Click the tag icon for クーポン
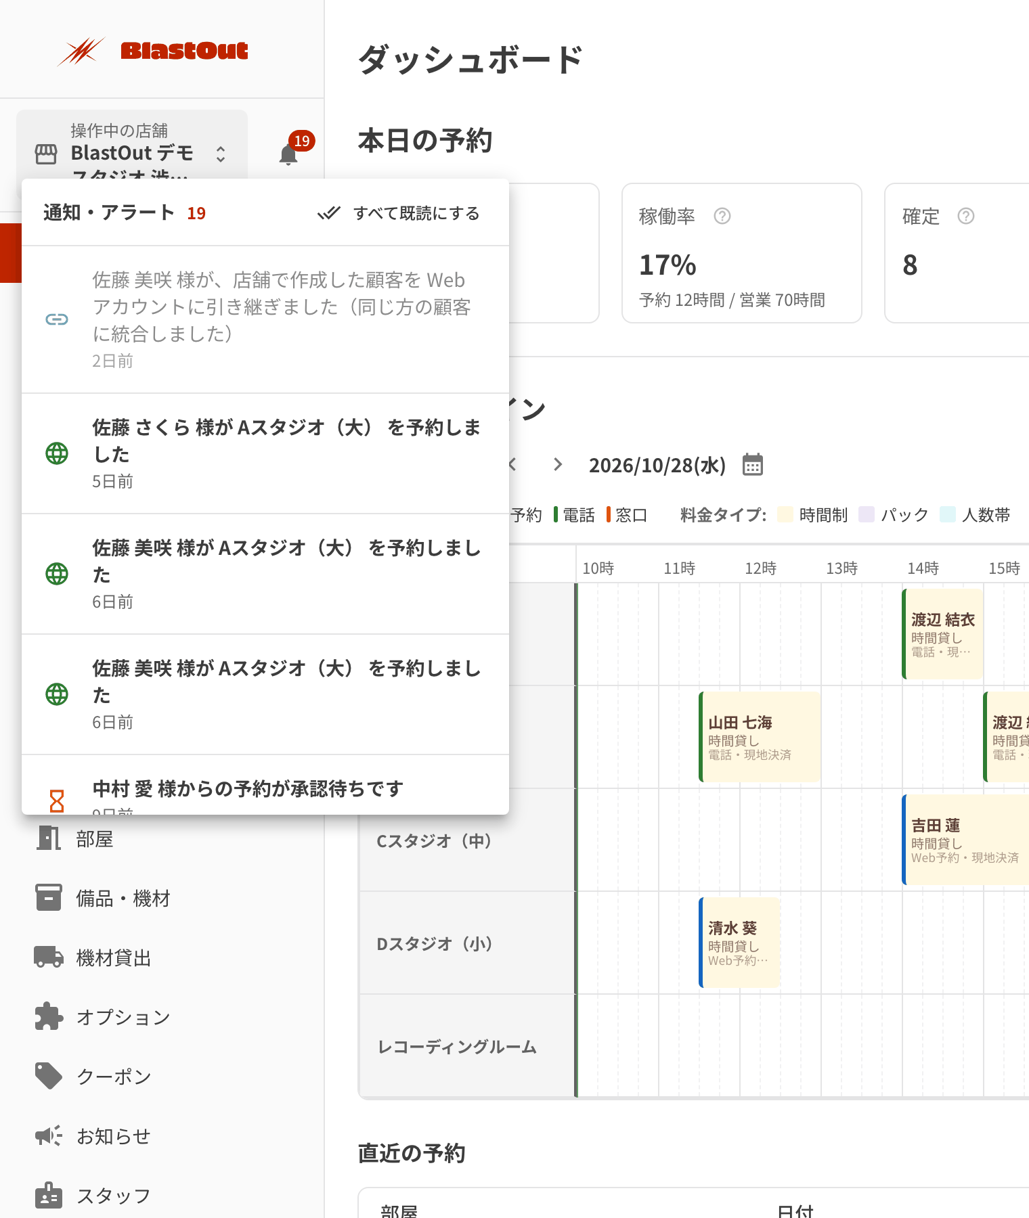Screen dimensions: 1029x1218 [x=49, y=1076]
